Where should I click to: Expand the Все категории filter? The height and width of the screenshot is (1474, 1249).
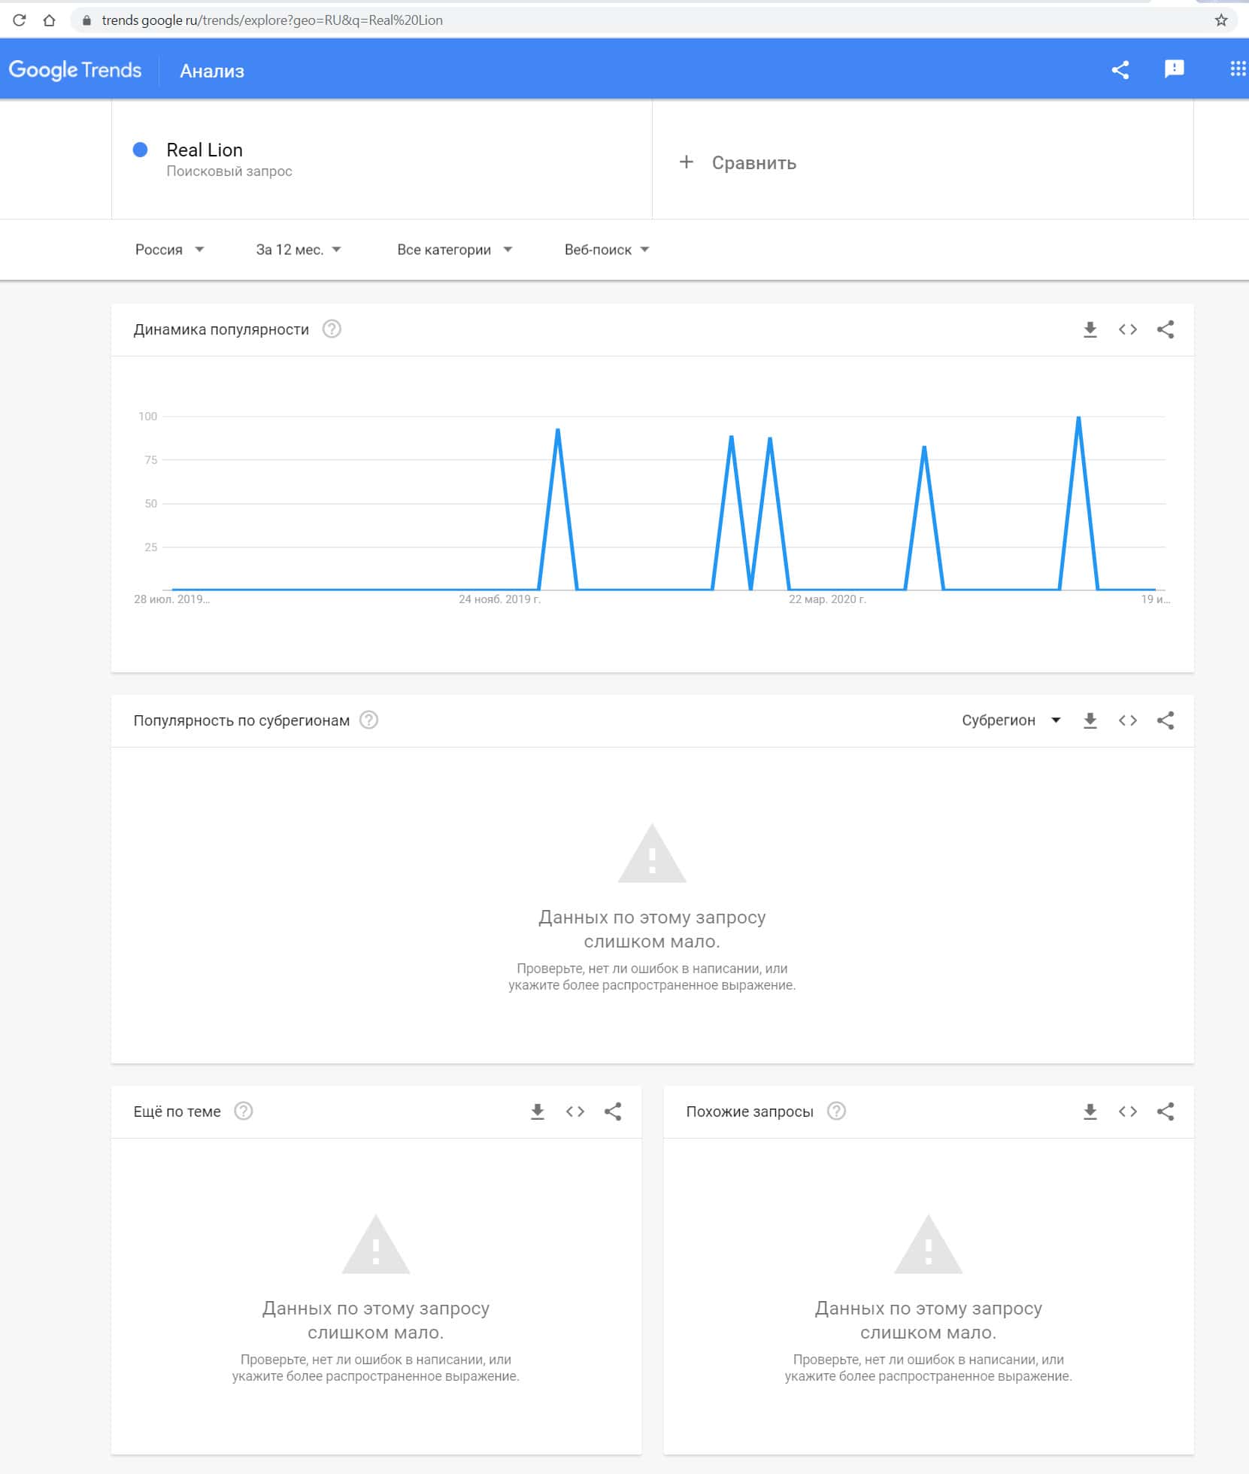(454, 250)
